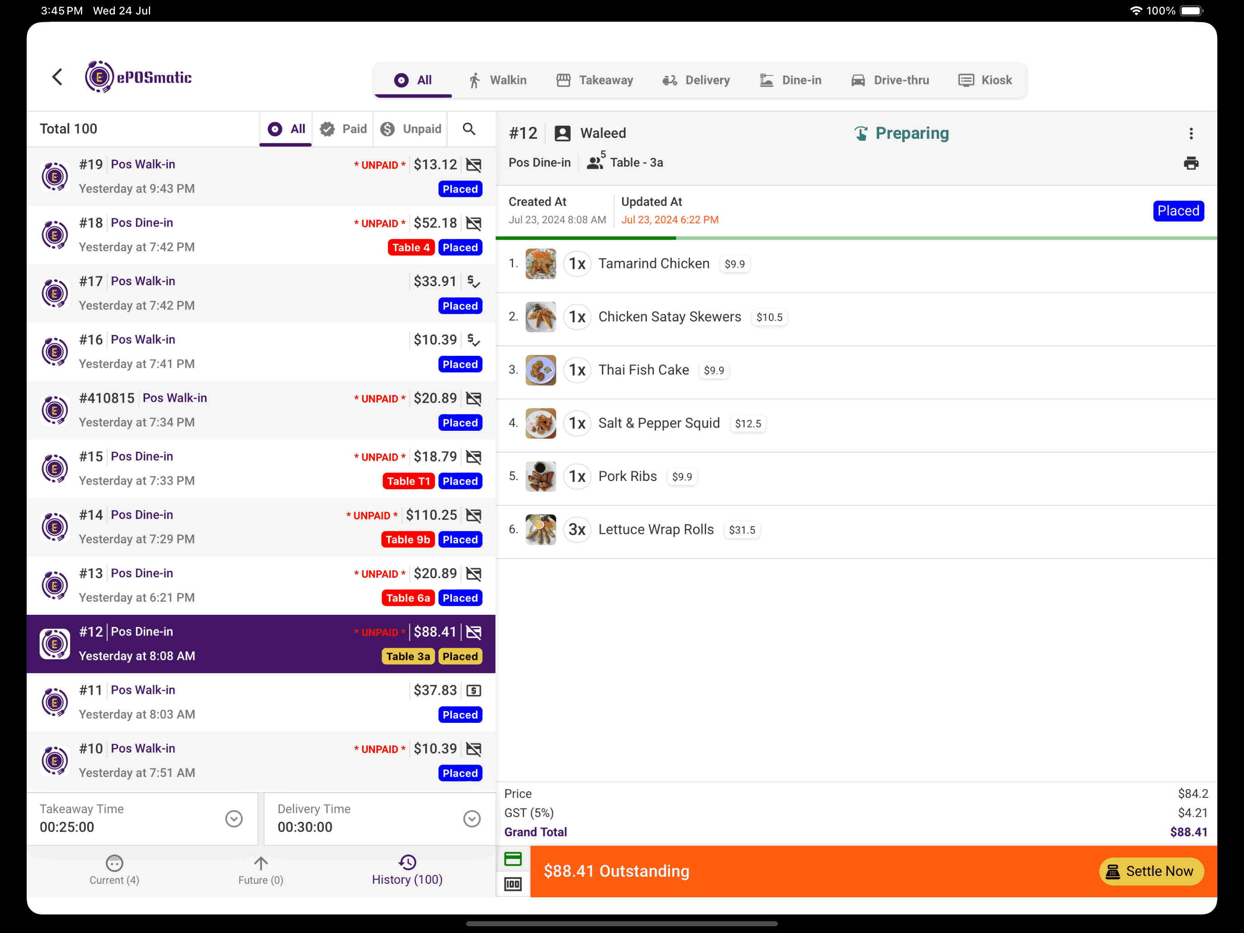The width and height of the screenshot is (1244, 933).
Task: Switch to the Takeaway order tab
Action: (594, 80)
